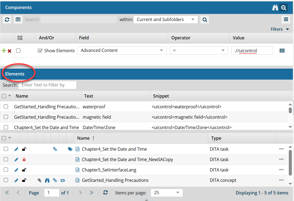This screenshot has height=201, width=294.
Task: Click the down arrow of the Elements scrollbar
Action: click(x=290, y=127)
